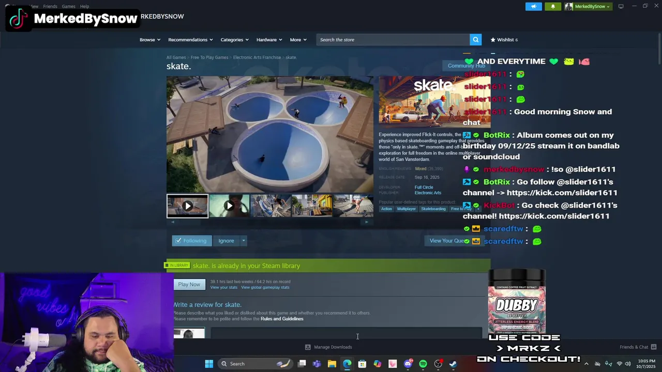Click the thumbnail strip right arrow

point(367,222)
